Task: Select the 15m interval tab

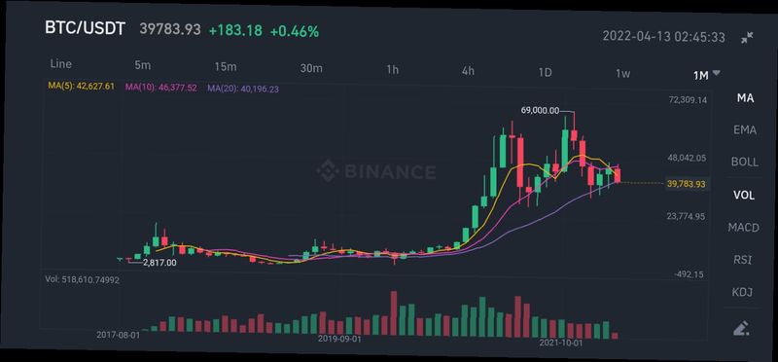Action: (226, 67)
